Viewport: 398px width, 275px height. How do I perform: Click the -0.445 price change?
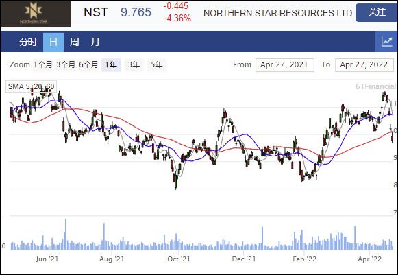click(x=176, y=6)
